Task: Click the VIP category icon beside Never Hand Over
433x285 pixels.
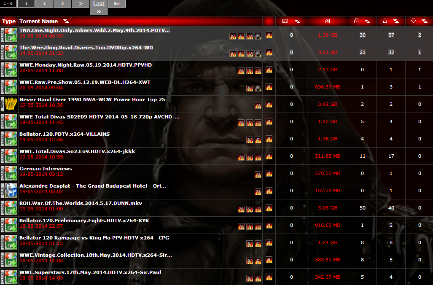Action: point(9,104)
